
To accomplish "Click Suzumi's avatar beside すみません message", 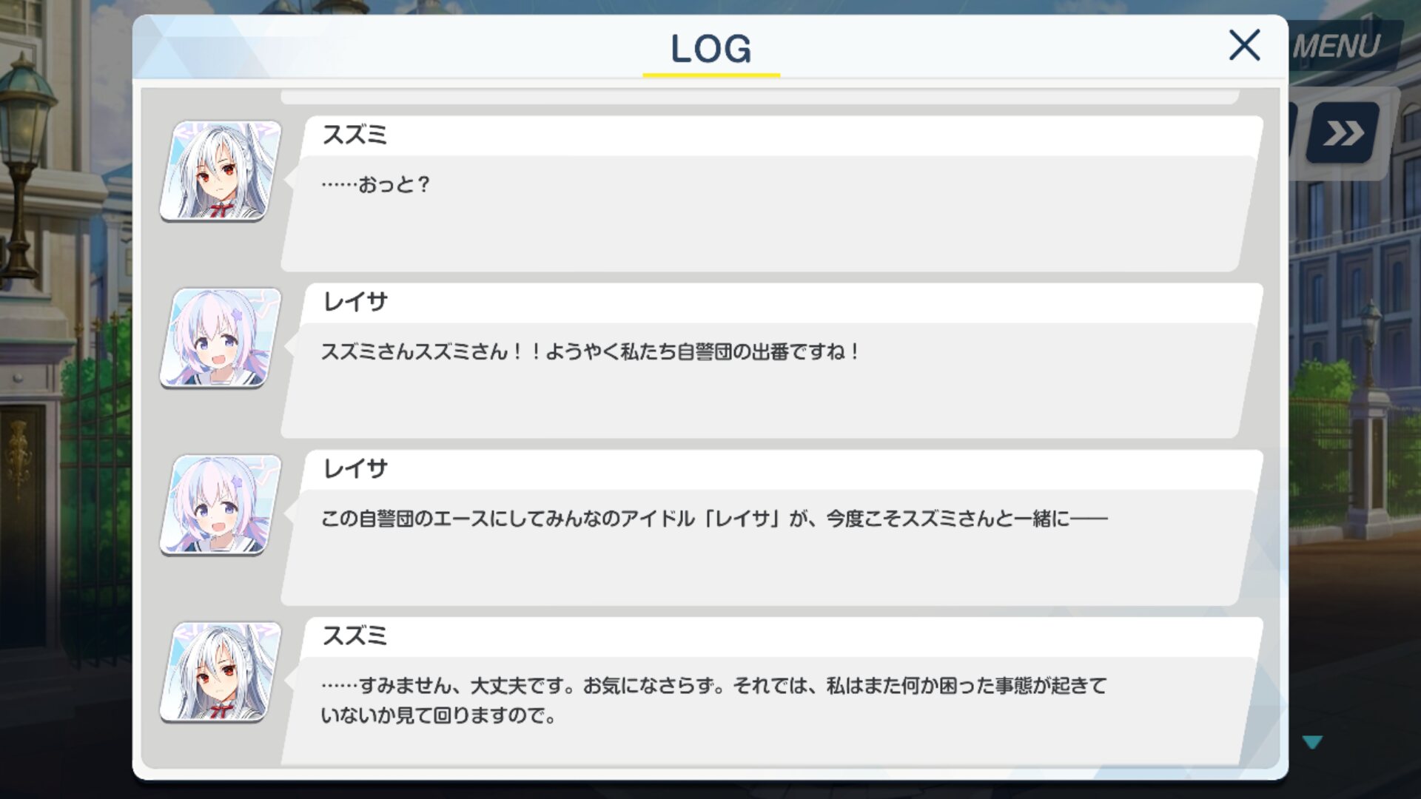I will pos(221,672).
